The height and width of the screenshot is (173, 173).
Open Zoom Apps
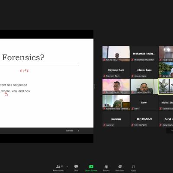click(x=134, y=168)
